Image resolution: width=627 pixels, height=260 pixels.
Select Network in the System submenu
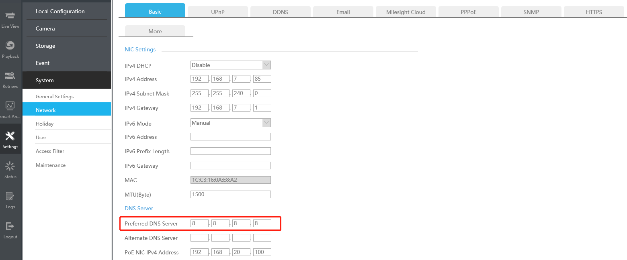click(67, 110)
